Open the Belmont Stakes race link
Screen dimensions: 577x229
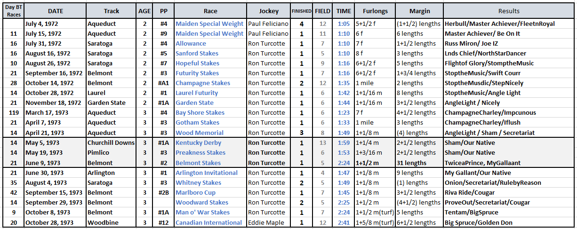click(198, 163)
